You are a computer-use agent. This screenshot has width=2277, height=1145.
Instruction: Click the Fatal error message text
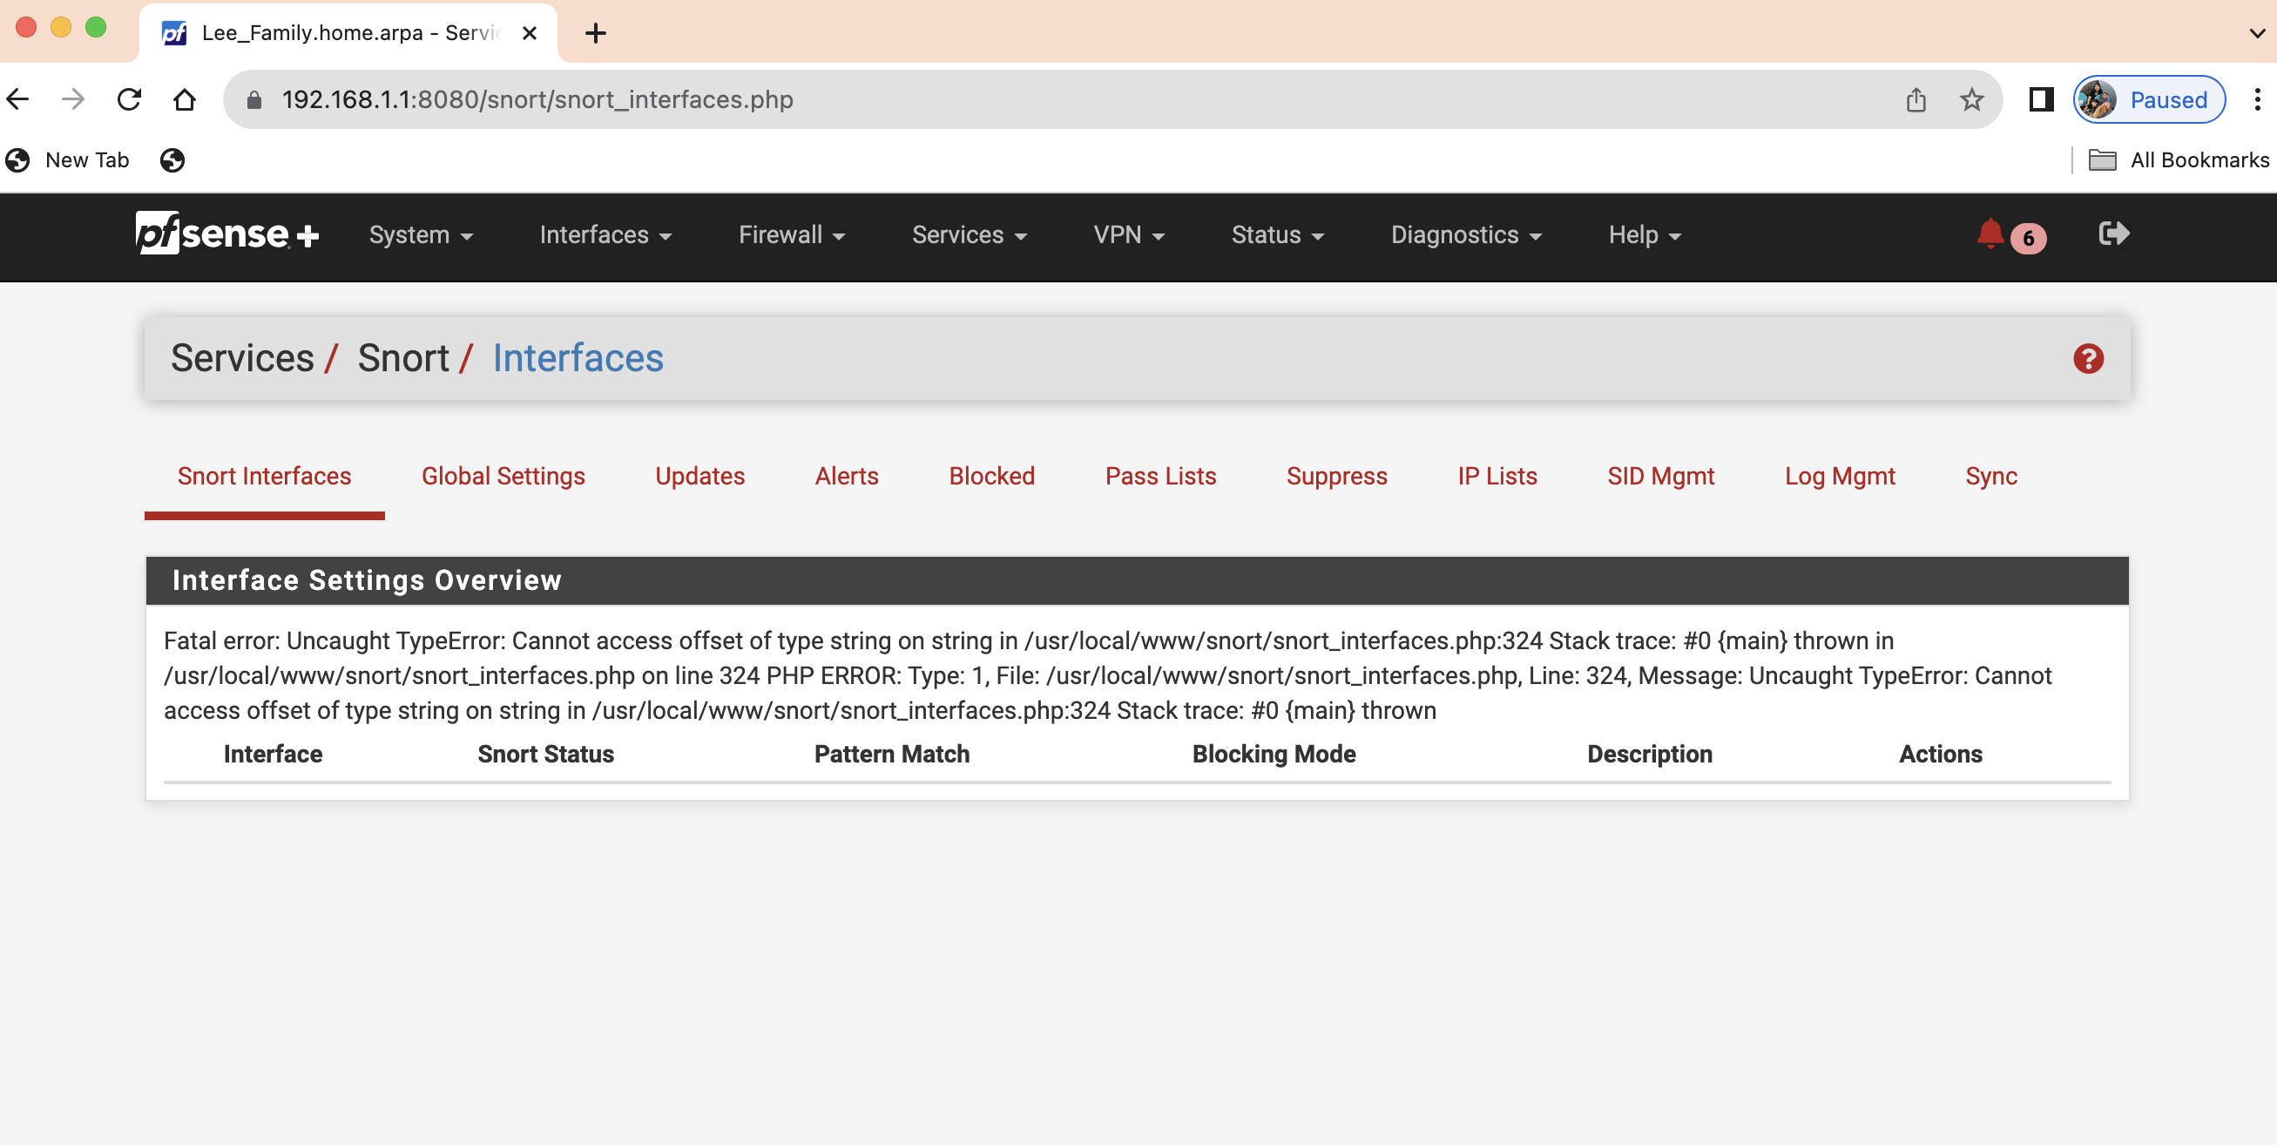click(x=1107, y=675)
